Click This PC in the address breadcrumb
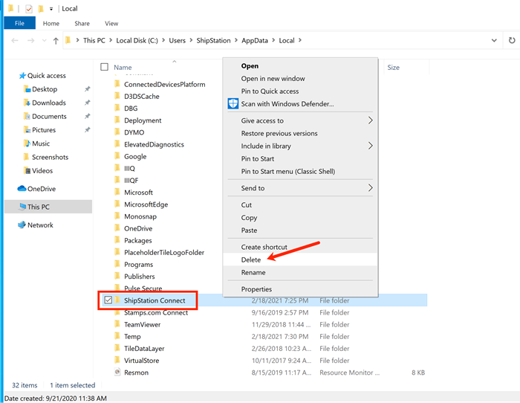 tap(94, 40)
